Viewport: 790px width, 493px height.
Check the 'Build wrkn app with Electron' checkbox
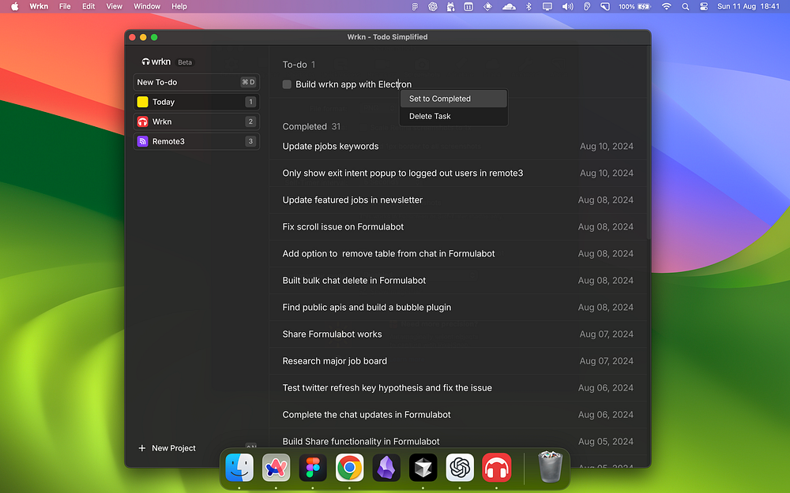coord(288,84)
